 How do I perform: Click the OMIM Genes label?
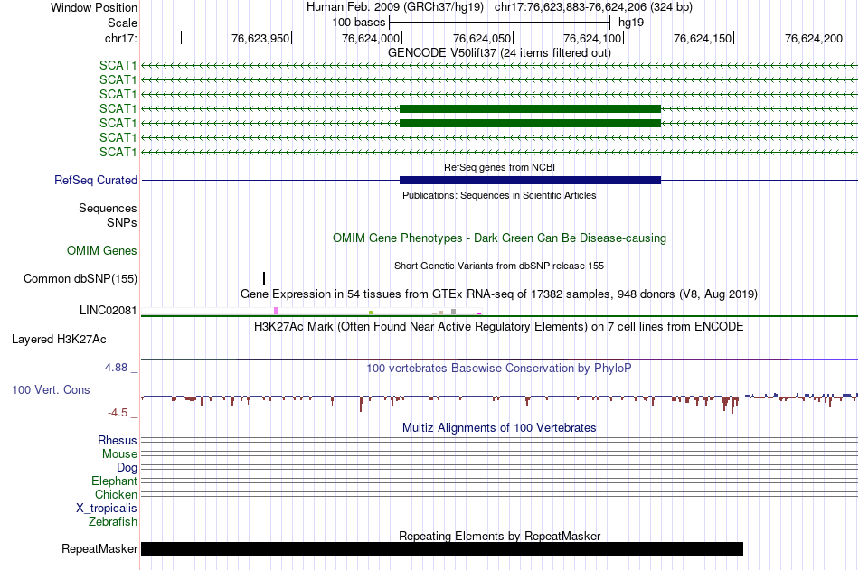102,251
